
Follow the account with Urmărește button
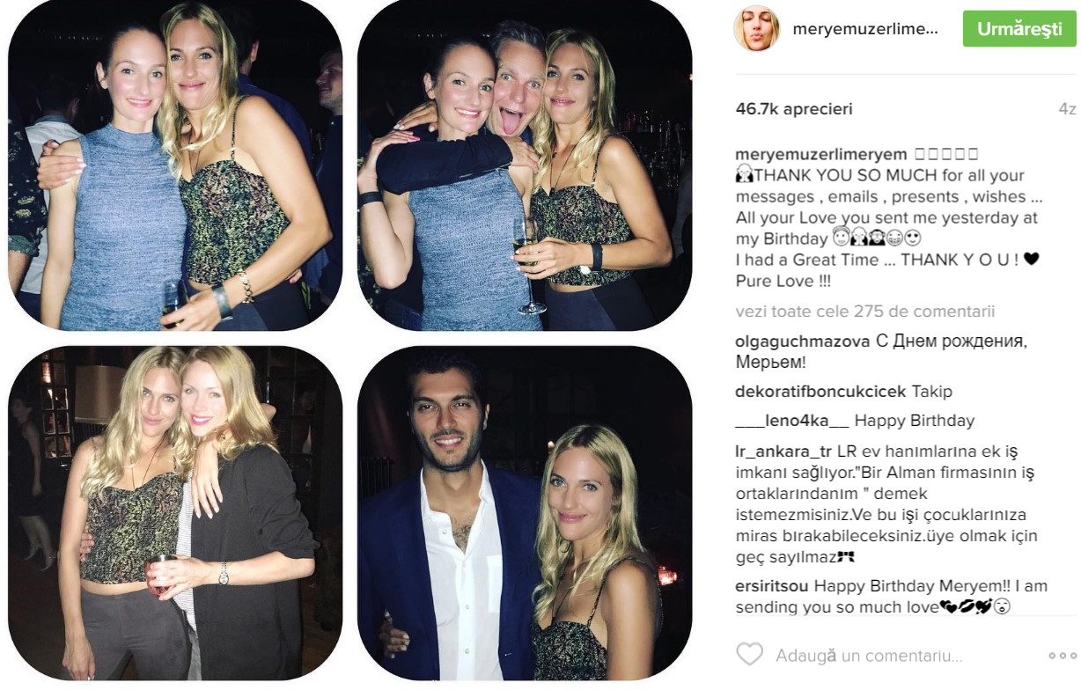pos(1019,29)
